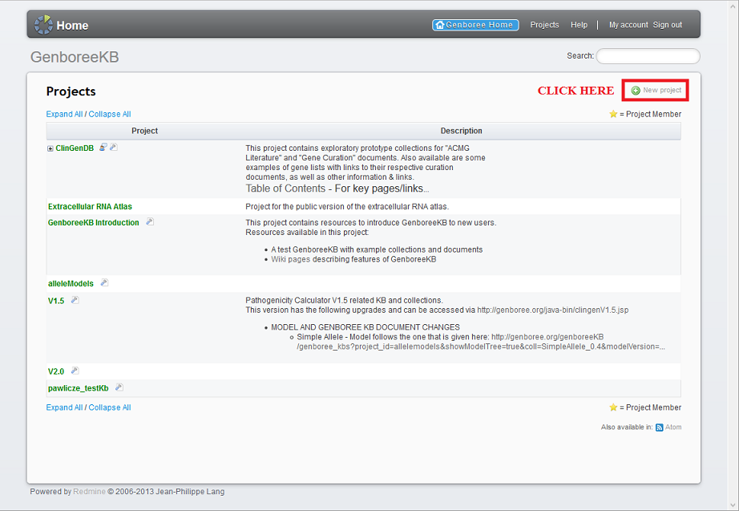This screenshot has height=511, width=739.
Task: Click the Genboree logo icon beside Home
Action: 43,25
